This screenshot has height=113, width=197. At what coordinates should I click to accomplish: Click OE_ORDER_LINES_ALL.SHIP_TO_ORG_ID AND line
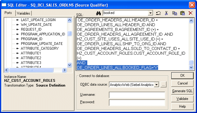coord(121,44)
